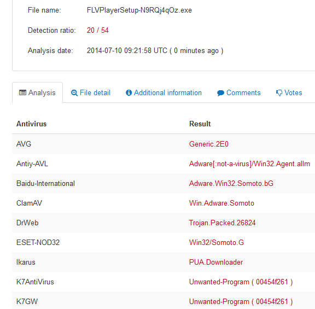Select the Votes tab

(x=289, y=92)
